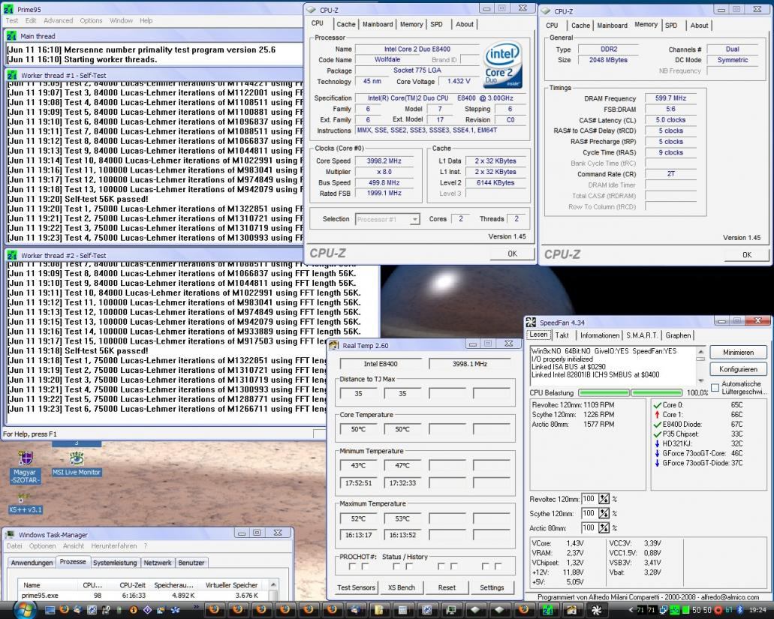Adjust the Revoltec 120mm speed stepper
Viewport: 774px width, 619px height.
pos(604,499)
